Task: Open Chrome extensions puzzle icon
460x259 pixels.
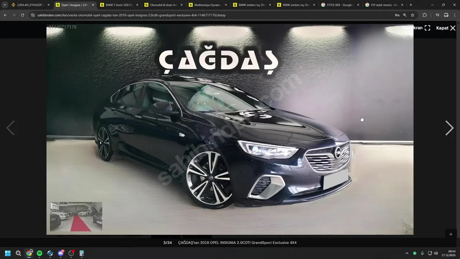Action: (425, 15)
